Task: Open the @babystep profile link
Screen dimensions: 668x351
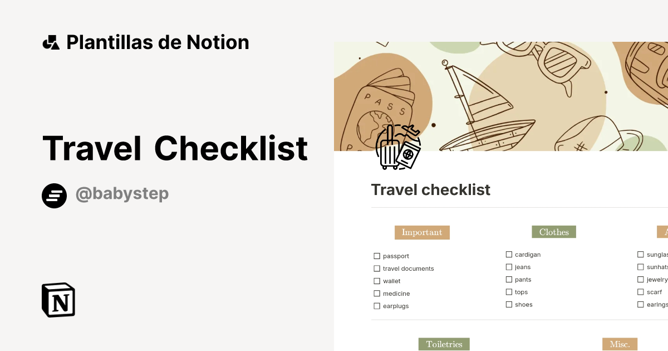Action: pos(122,194)
